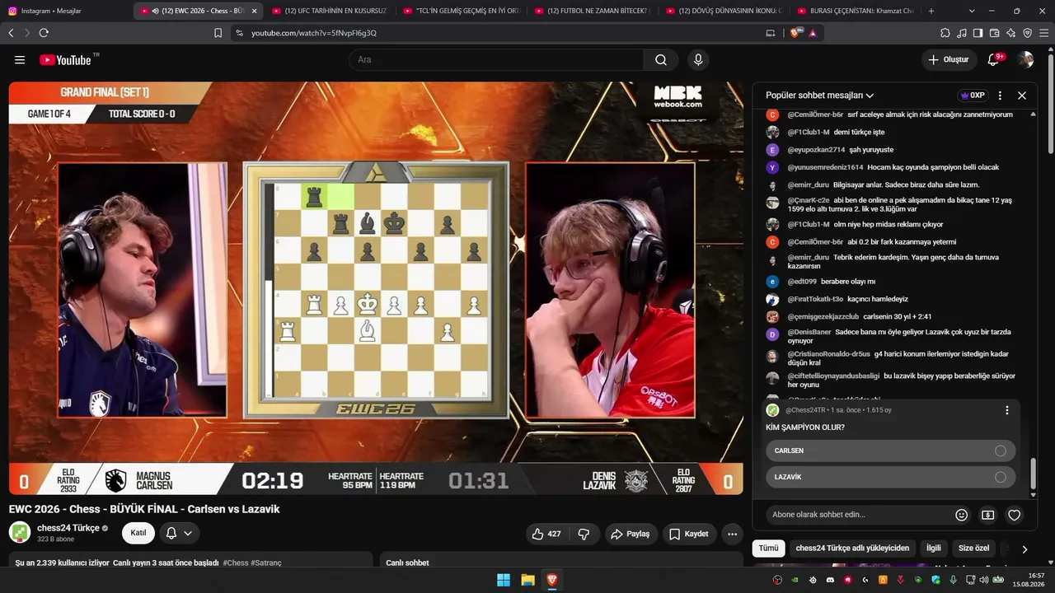Open browser extensions puzzle icon

945,33
